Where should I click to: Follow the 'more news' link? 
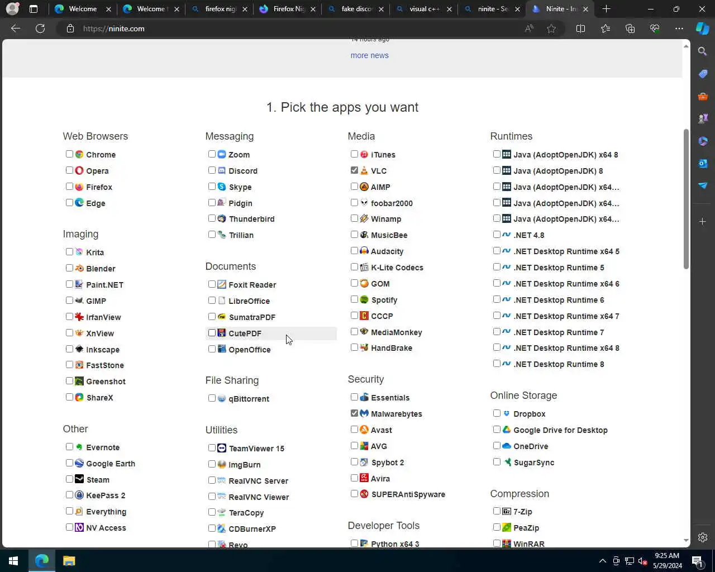click(369, 55)
